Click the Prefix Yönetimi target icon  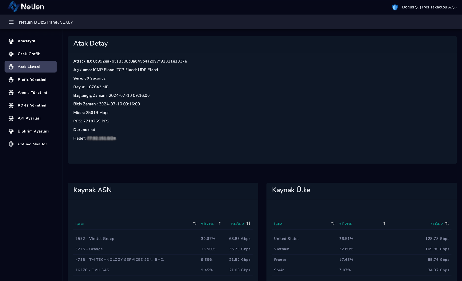(x=11, y=80)
